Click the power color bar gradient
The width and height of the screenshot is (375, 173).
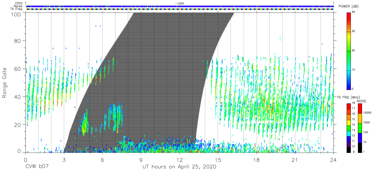coord(348,51)
